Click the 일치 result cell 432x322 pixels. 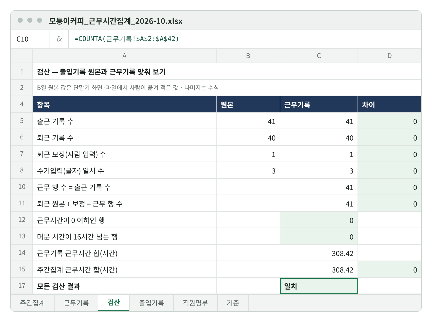[319, 286]
